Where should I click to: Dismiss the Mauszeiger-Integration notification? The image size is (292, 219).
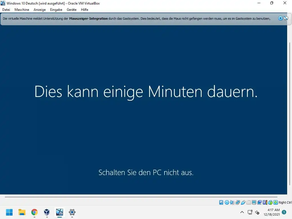click(280, 18)
